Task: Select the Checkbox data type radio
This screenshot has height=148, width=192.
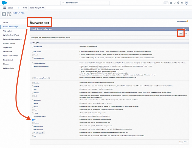Action: click(x=33, y=83)
